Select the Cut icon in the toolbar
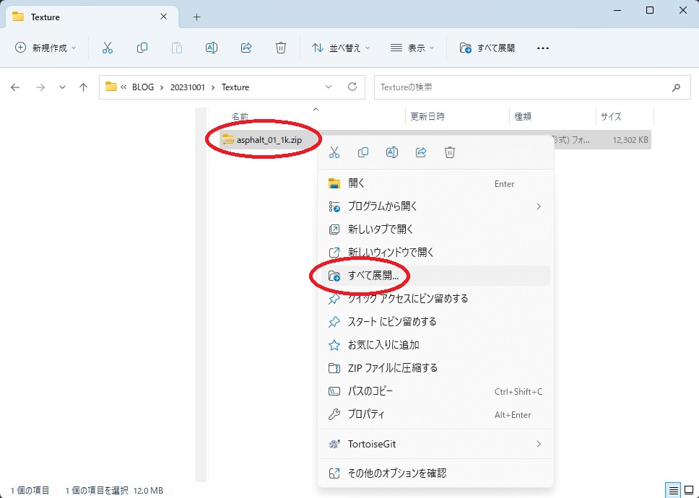 coord(107,48)
